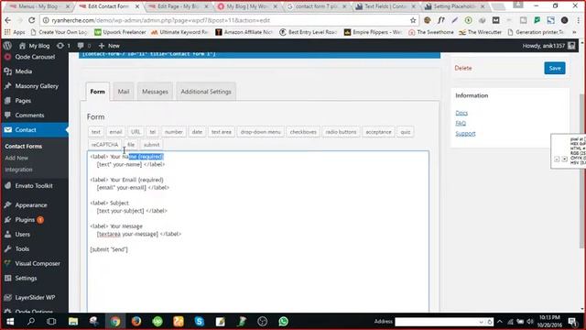Insert a number tag
Viewport: 586px width, 330px height.
174,132
